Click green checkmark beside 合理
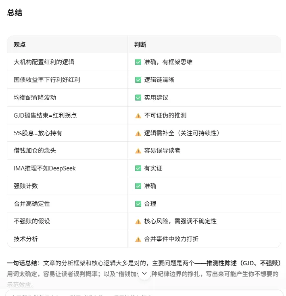The width and height of the screenshot is (286, 296). click(138, 204)
